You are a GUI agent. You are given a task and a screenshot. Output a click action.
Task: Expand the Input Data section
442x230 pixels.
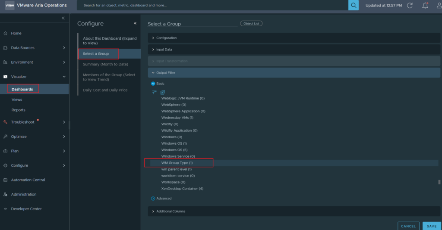[294, 50]
